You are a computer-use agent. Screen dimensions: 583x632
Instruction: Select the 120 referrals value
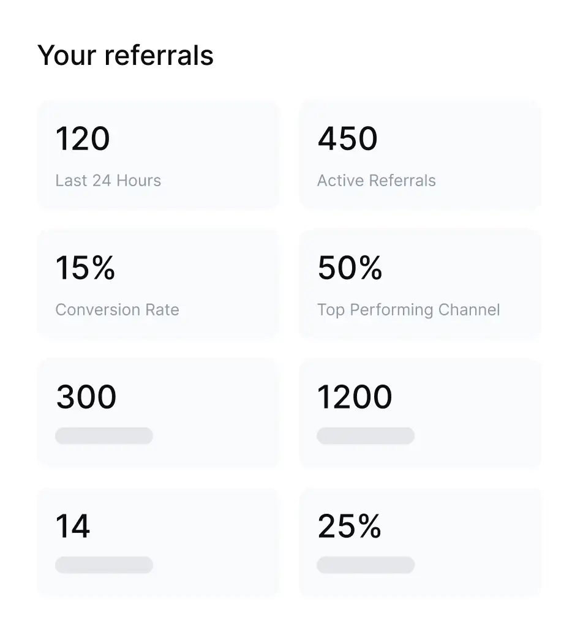click(x=83, y=138)
